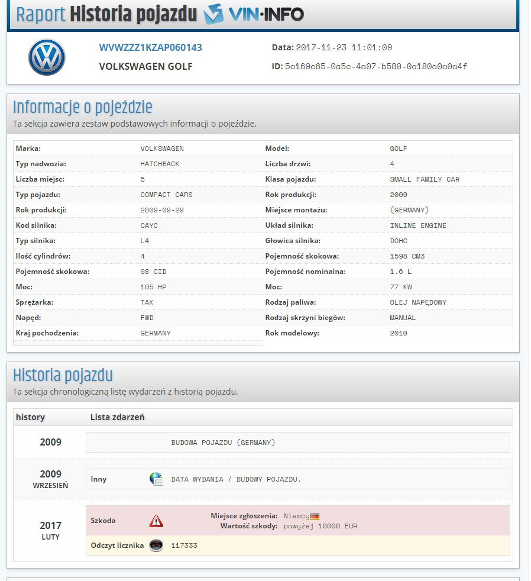Click the 'Miejsce zgłoszenia:' label
The image size is (531, 581).
coord(244,516)
